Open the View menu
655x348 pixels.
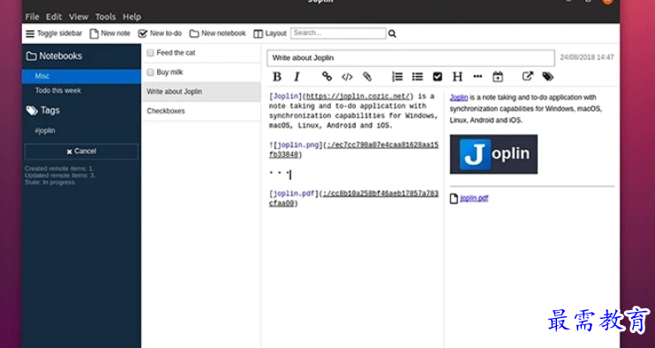click(79, 17)
